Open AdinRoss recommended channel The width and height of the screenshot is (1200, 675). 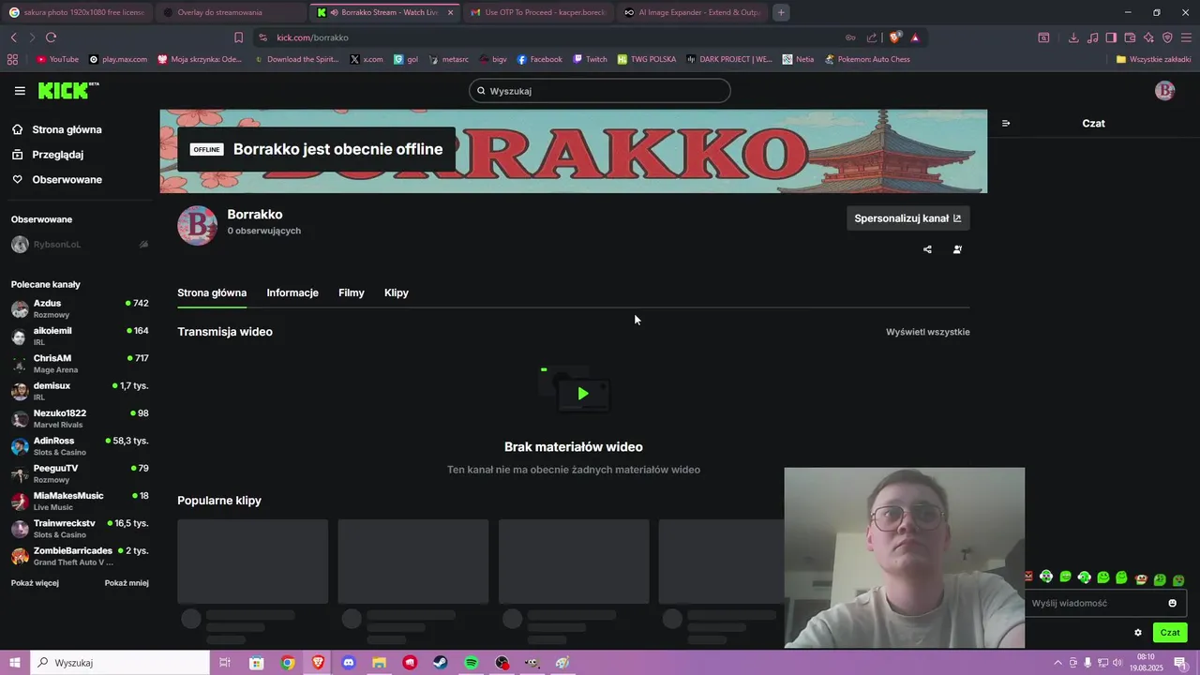pos(80,446)
